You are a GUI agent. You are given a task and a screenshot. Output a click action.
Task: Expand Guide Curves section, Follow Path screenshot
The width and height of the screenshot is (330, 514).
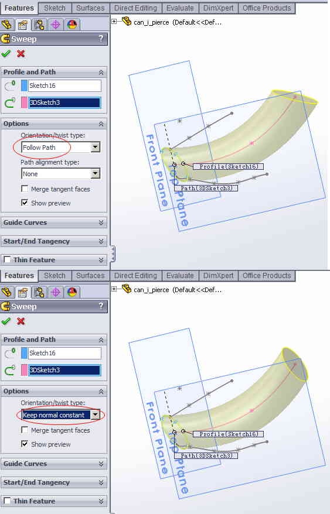point(101,222)
